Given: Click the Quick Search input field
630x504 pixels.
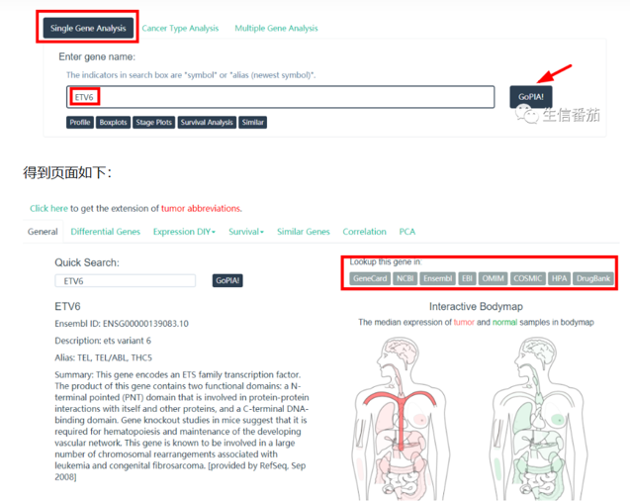Looking at the screenshot, I should tap(125, 281).
